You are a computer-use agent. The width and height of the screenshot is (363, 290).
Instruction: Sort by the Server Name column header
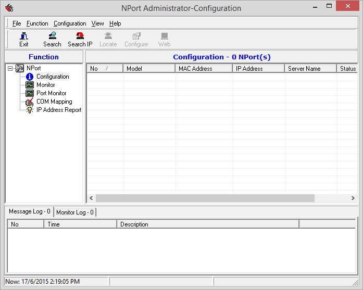pos(311,69)
